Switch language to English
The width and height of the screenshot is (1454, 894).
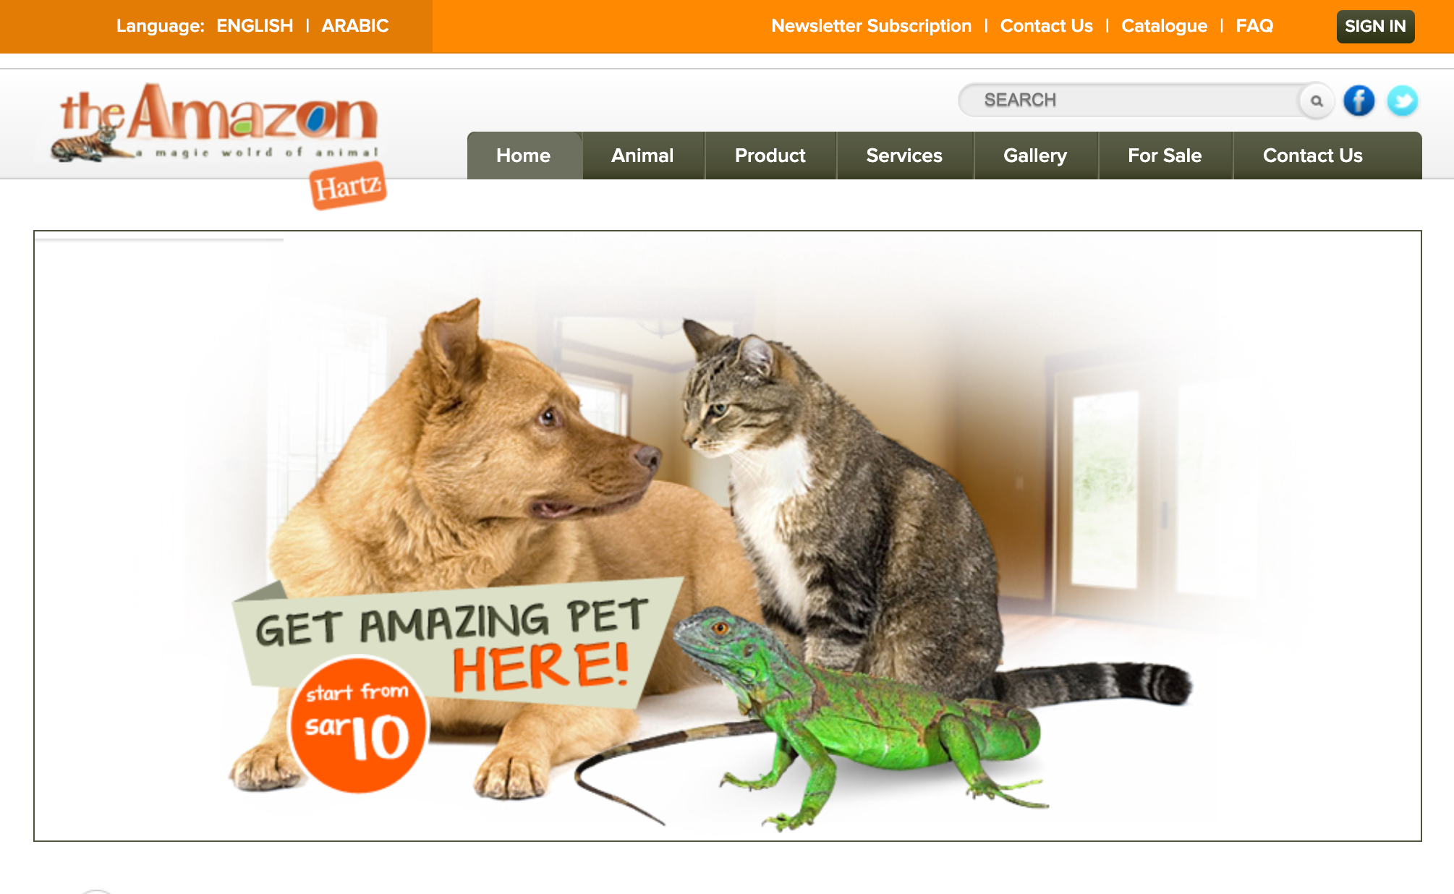[255, 26]
